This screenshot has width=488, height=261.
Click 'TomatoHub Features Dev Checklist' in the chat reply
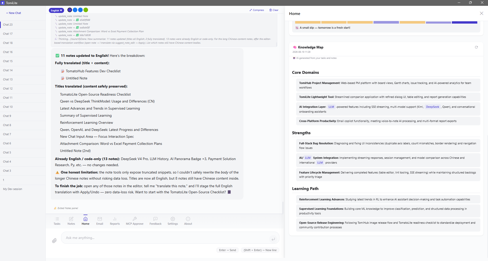point(93,71)
